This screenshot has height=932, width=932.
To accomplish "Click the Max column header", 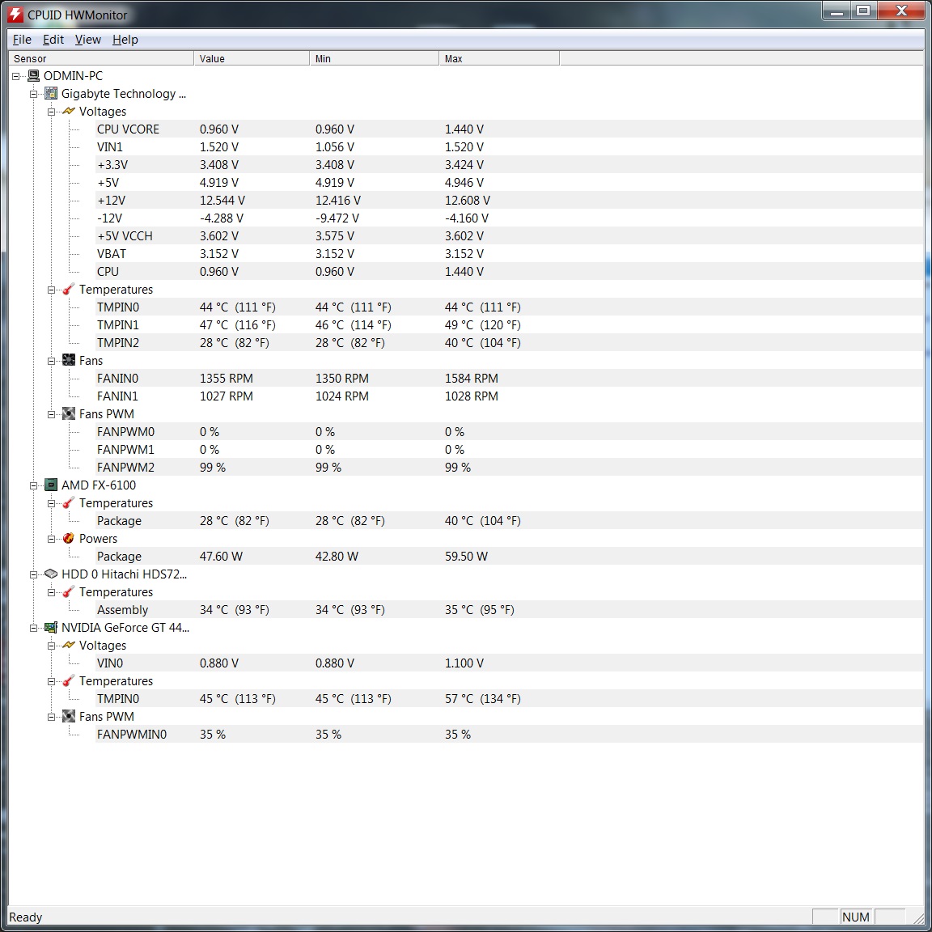I will click(x=498, y=59).
